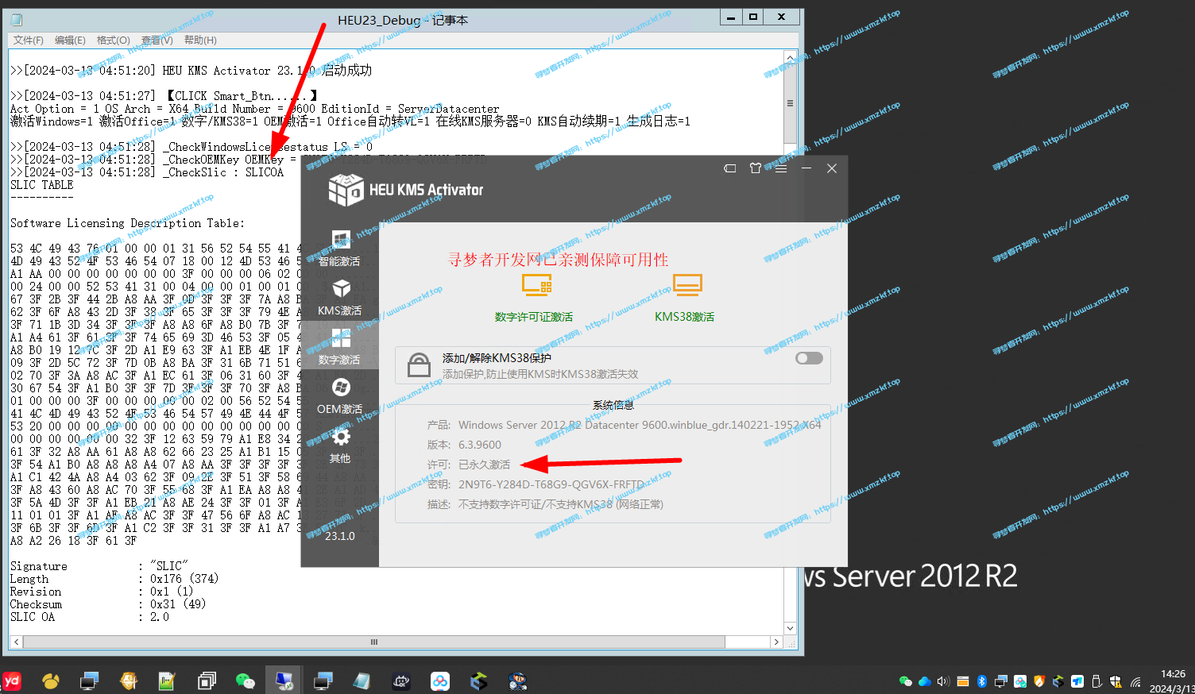Open the red yd app in taskbar
Image resolution: width=1195 pixels, height=694 pixels.
click(x=12, y=681)
